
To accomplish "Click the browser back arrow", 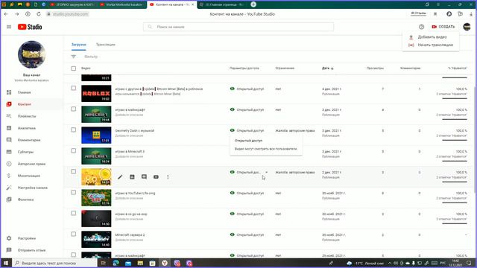I will [6, 14].
